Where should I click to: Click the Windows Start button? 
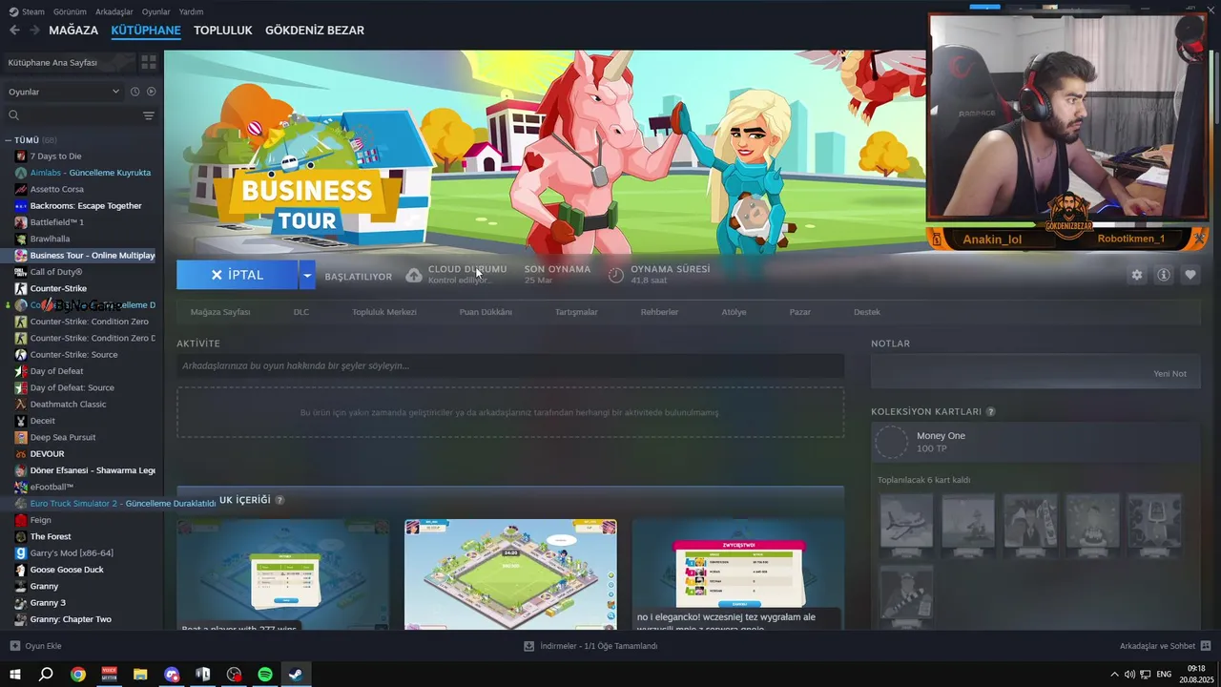point(15,675)
